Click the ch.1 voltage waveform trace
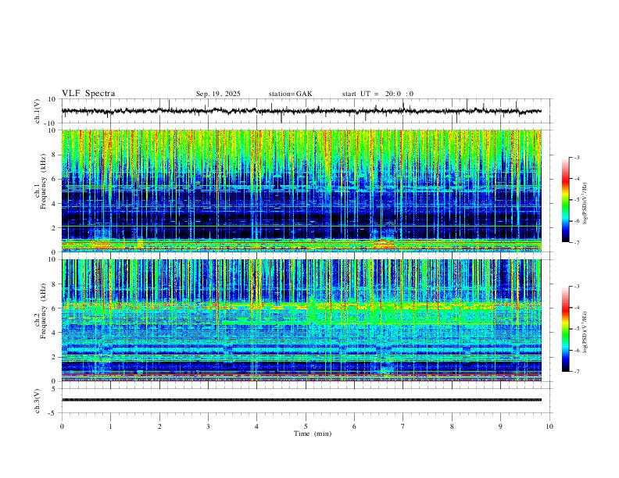619x478 pixels. [x=301, y=111]
